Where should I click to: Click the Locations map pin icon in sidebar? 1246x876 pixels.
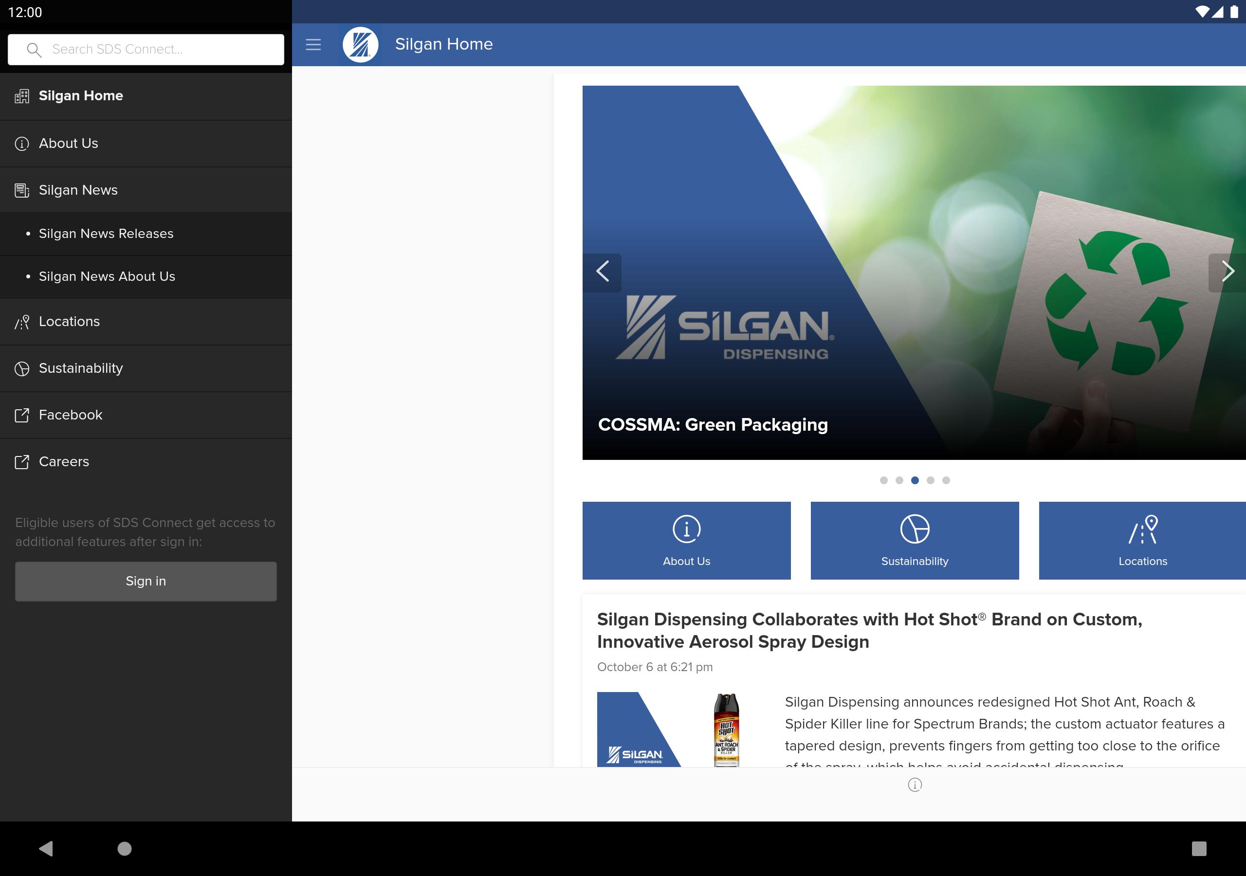[x=22, y=322]
